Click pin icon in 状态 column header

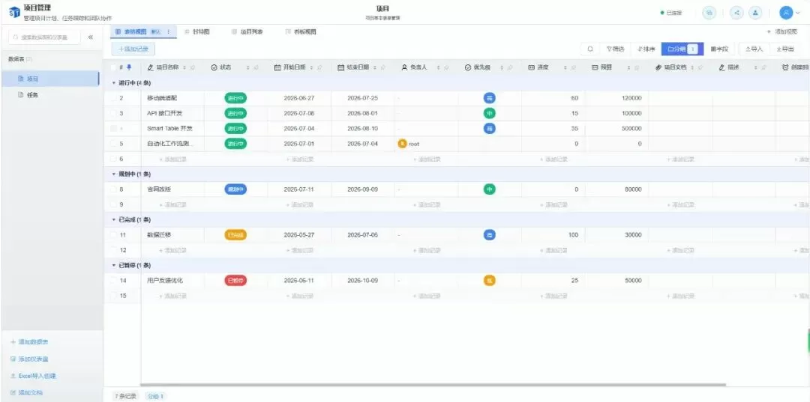click(x=256, y=67)
